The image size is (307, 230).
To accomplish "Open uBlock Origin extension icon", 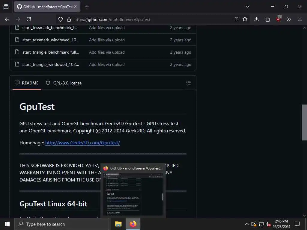I will 278,19.
